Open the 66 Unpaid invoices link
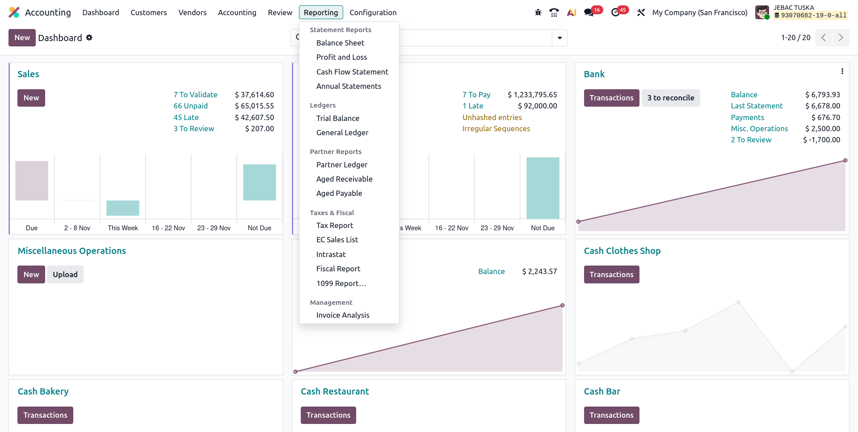 point(190,106)
